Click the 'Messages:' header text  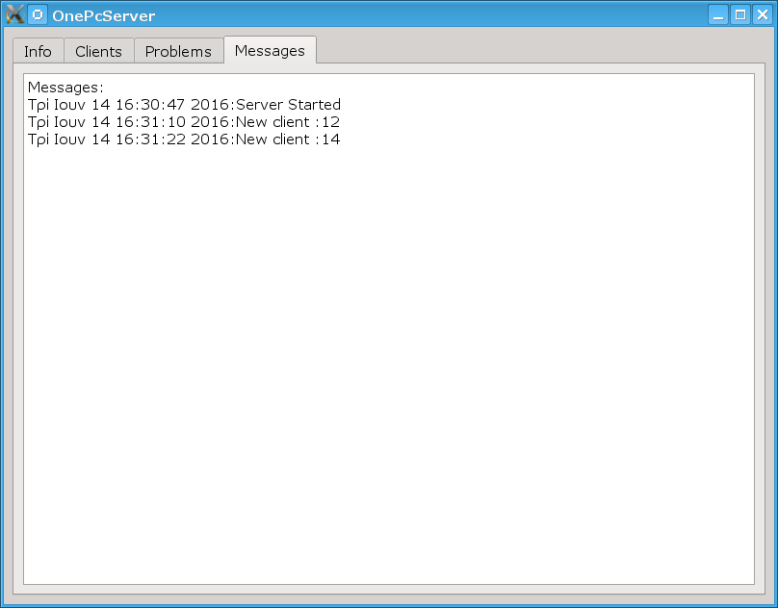coord(64,88)
